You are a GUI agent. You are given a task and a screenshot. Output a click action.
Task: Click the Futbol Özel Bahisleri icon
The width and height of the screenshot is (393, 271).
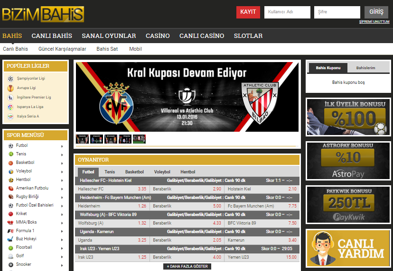point(11,206)
